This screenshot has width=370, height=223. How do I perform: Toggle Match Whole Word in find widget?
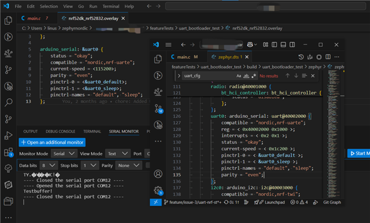(246, 76)
